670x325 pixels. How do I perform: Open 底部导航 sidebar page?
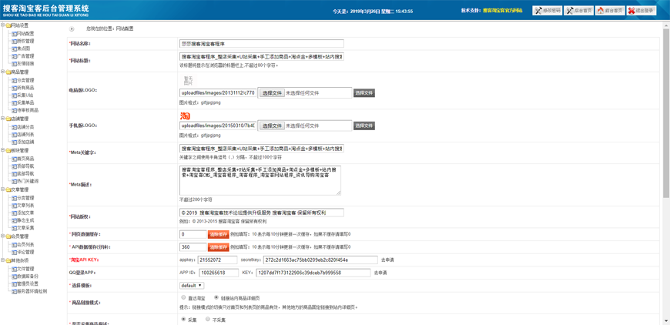pyautogui.click(x=25, y=173)
